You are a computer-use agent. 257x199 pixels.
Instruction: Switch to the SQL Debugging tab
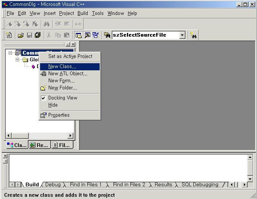(200, 185)
